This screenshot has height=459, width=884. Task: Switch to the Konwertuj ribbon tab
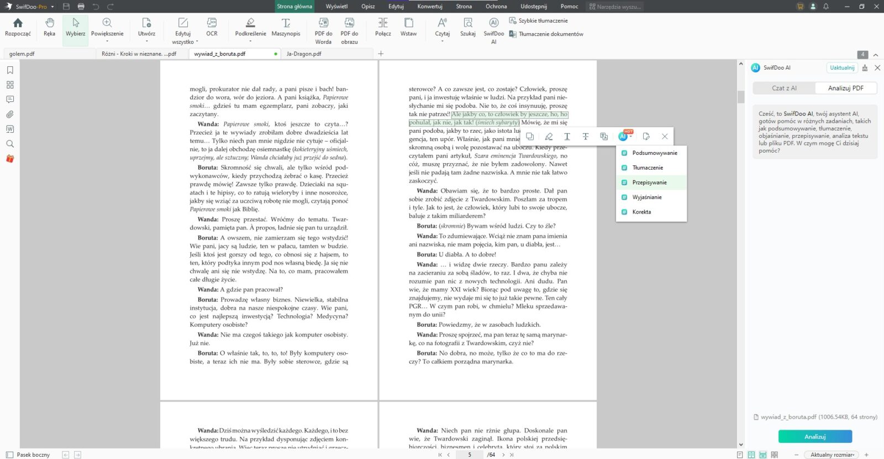coord(430,7)
